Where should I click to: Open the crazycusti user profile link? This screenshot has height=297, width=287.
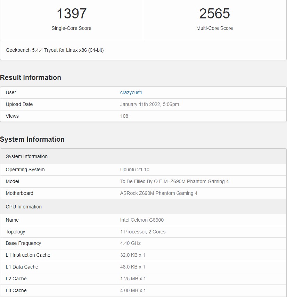131,92
